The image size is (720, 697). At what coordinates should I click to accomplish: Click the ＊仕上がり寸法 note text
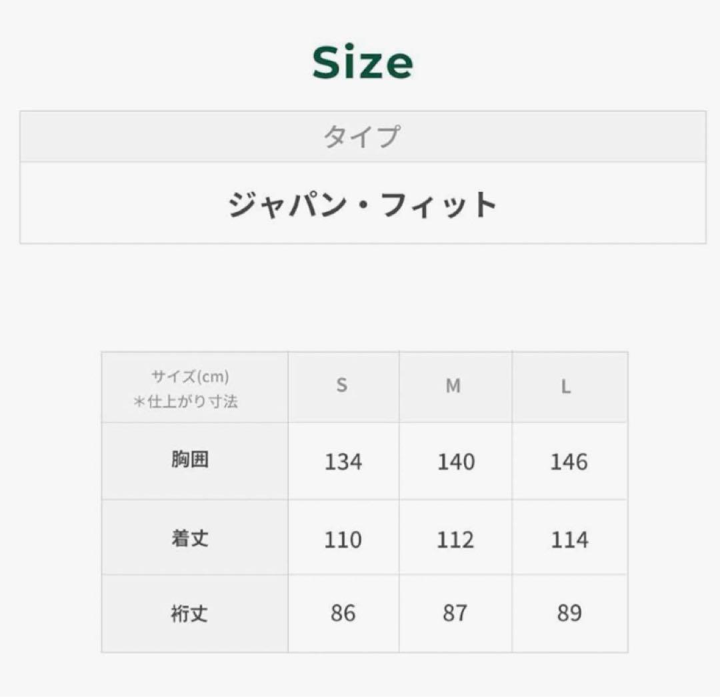(186, 402)
